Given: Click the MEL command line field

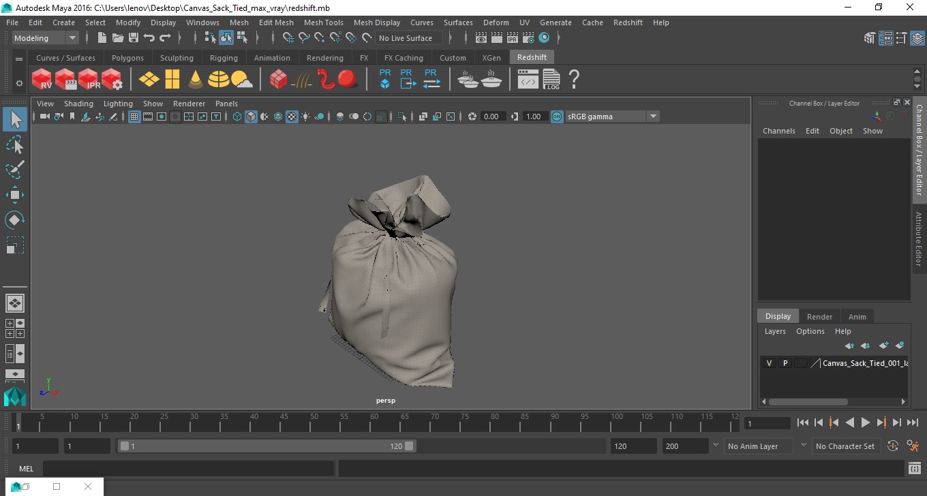Looking at the screenshot, I should [188, 469].
